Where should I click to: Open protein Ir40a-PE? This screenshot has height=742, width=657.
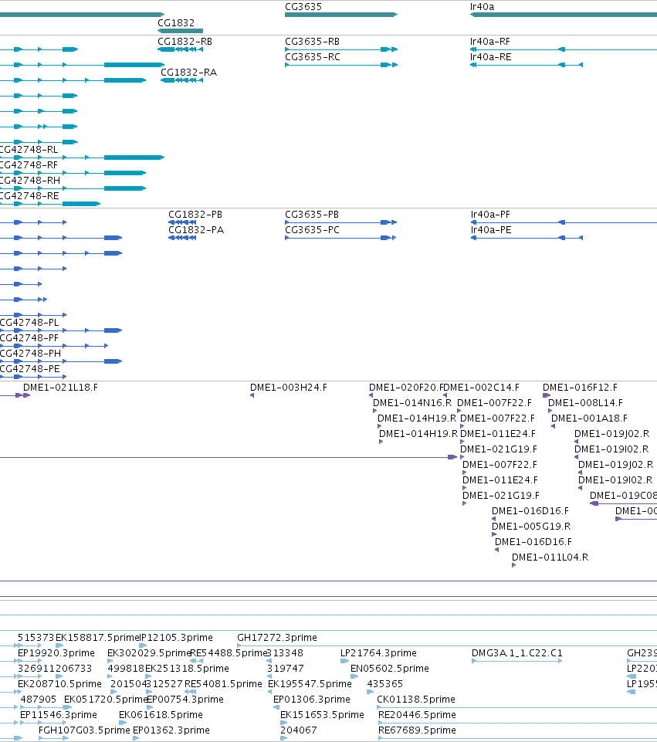(491, 230)
